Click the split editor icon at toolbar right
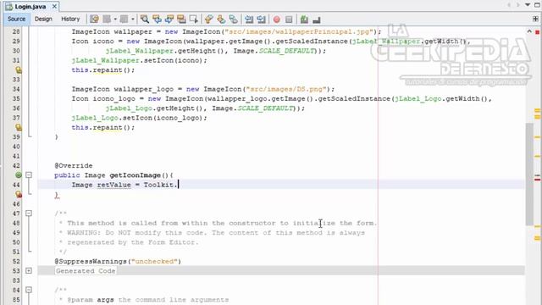This screenshot has height=305, width=542. point(535,19)
